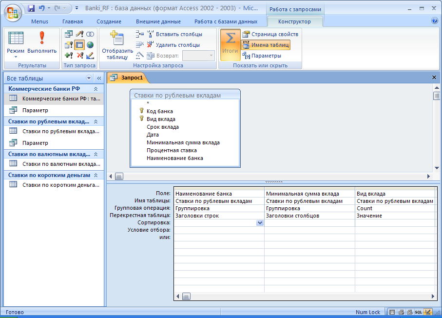This screenshot has width=442, height=318.
Task: Click the Count group operation cell
Action: (395, 208)
